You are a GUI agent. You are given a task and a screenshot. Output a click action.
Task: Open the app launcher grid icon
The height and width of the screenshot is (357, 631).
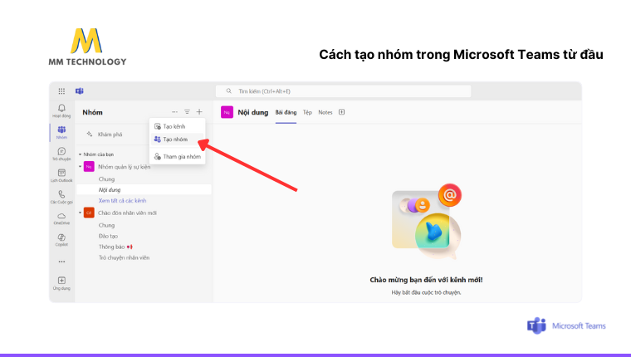(x=61, y=91)
